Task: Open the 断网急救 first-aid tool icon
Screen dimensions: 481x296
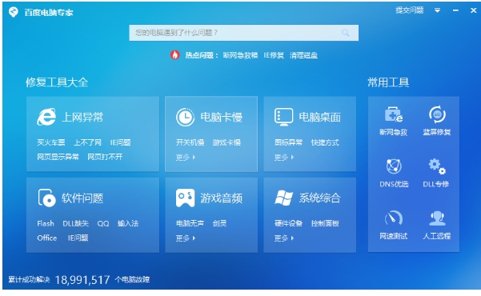Action: point(394,114)
